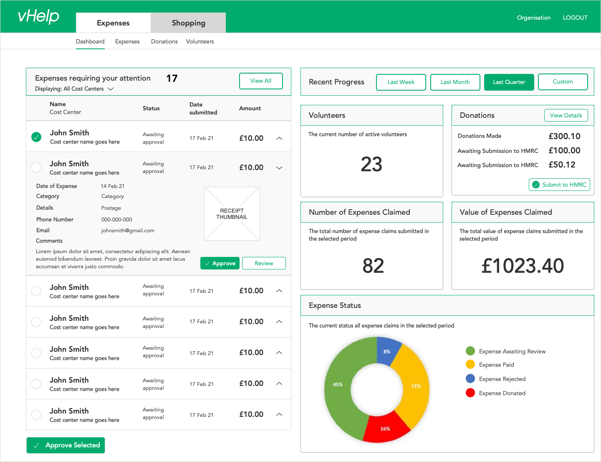
Task: Open the Volunteers sub-navigation item
Action: point(200,41)
